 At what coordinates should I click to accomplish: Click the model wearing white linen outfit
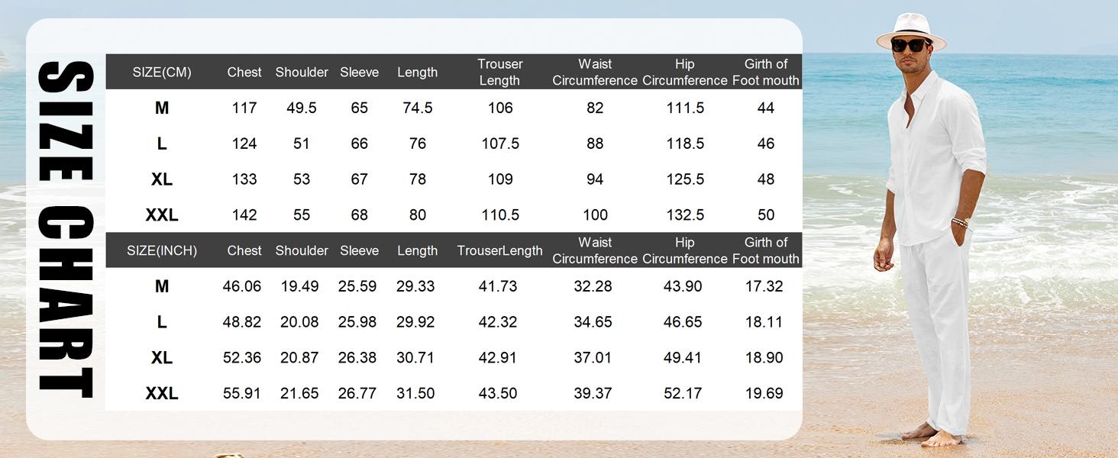(x=929, y=229)
